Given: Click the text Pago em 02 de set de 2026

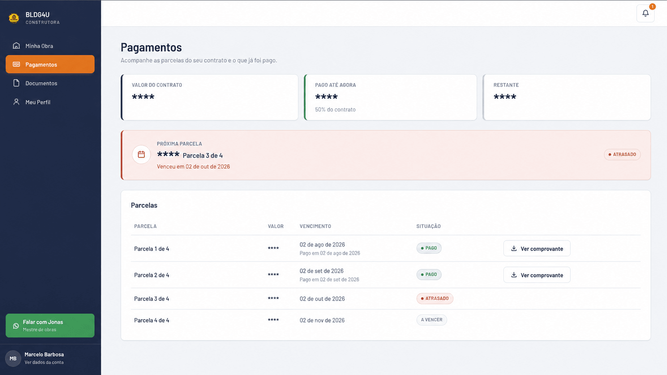Looking at the screenshot, I should click(330, 279).
